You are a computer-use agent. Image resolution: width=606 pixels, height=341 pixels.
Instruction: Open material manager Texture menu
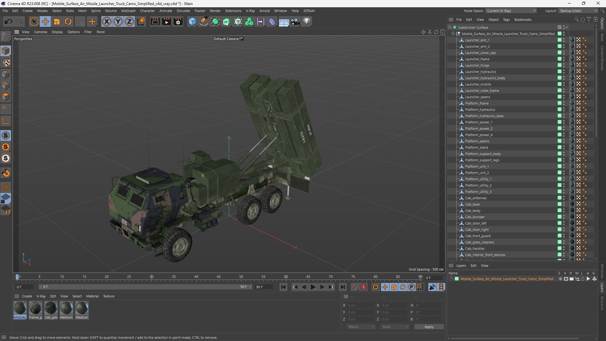coord(109,296)
